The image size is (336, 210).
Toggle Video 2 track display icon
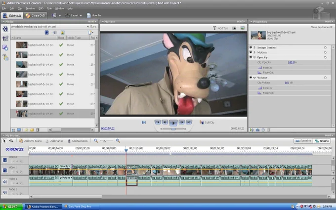(5, 160)
